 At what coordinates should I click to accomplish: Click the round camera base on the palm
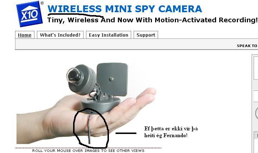point(101,106)
